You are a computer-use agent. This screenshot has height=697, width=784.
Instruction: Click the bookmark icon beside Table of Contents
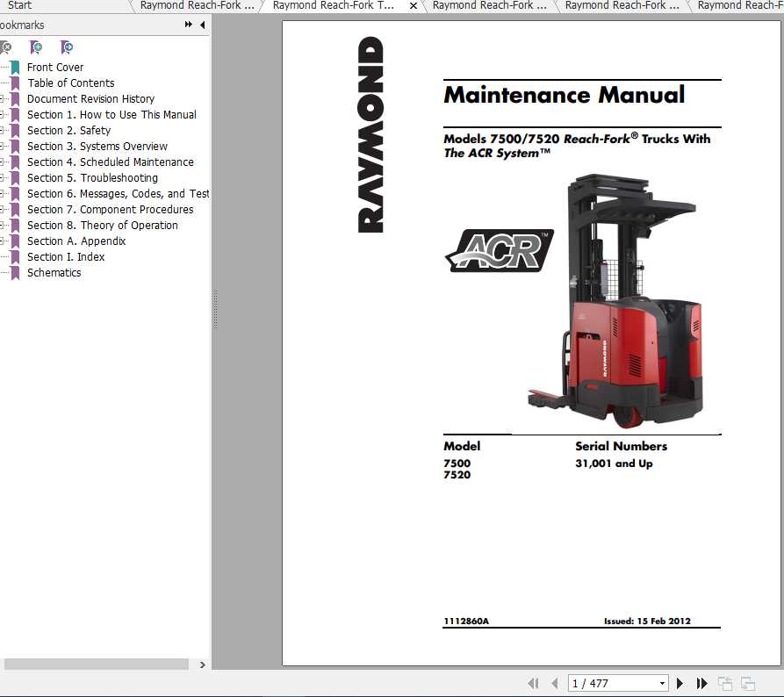(x=15, y=83)
